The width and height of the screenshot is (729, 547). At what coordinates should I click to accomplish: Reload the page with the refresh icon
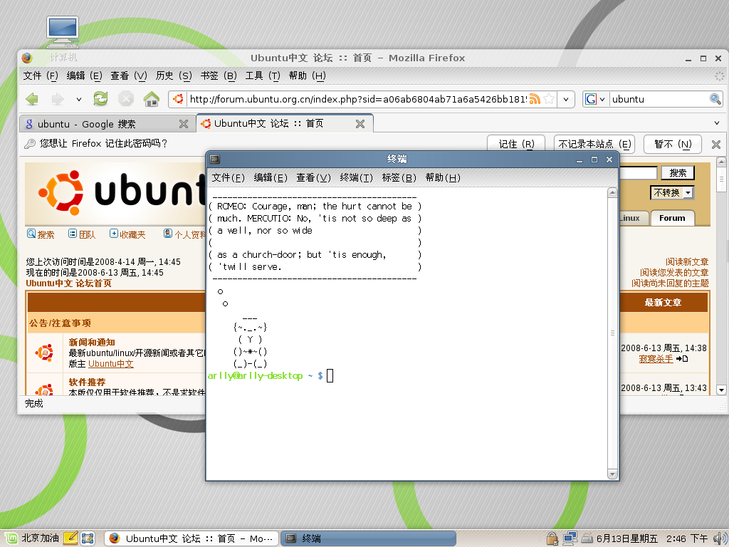(x=100, y=98)
